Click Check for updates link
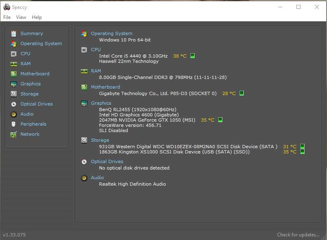The width and height of the screenshot is (327, 240). [x=298, y=235]
